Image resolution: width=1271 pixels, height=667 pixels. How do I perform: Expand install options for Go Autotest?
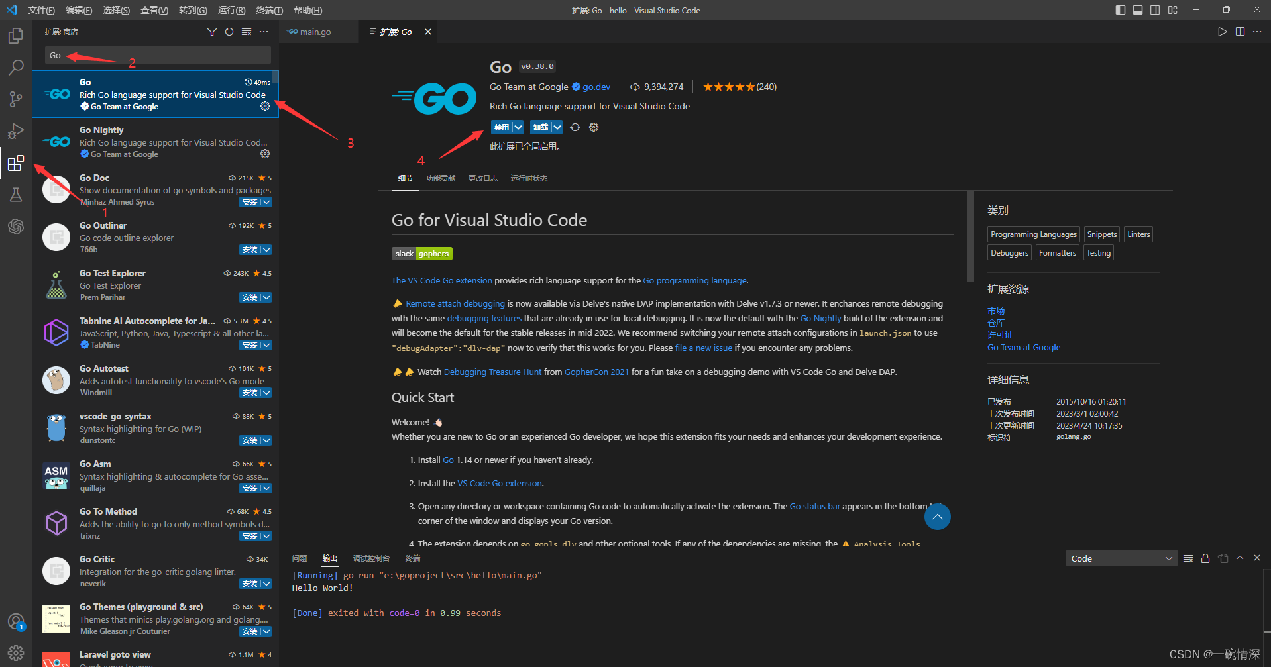pos(266,393)
